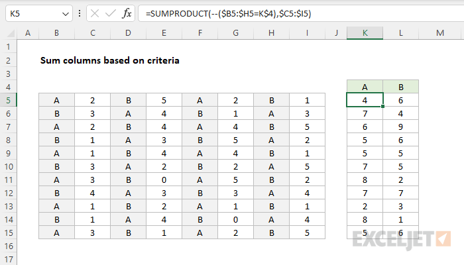This screenshot has height=265, width=464.
Task: Select the active cell K5 containing 4
Action: pyautogui.click(x=365, y=100)
